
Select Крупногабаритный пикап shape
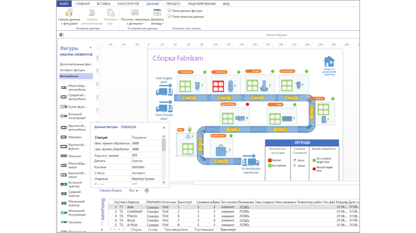tap(74, 175)
